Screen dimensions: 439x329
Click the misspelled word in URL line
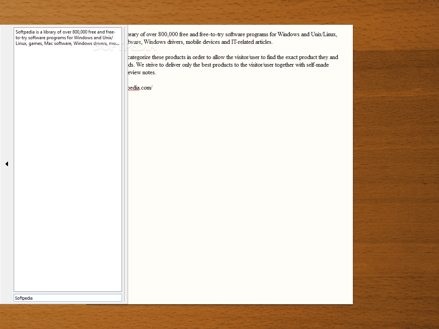134,88
